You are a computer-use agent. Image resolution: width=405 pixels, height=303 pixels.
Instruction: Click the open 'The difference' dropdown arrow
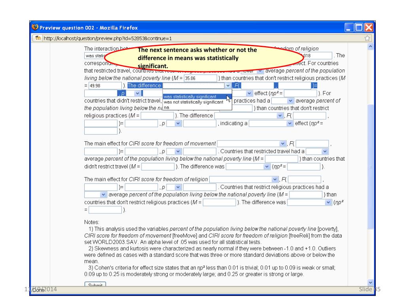pyautogui.click(x=228, y=86)
